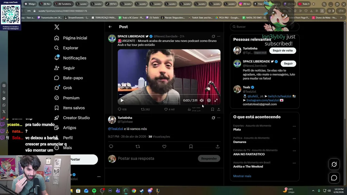Open Grok action on SPACE LIBERDADE post
This screenshot has width=347, height=195.
(x=213, y=36)
